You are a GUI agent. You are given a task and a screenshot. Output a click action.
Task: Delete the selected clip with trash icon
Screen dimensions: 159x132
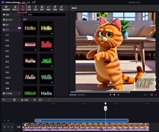point(14,100)
